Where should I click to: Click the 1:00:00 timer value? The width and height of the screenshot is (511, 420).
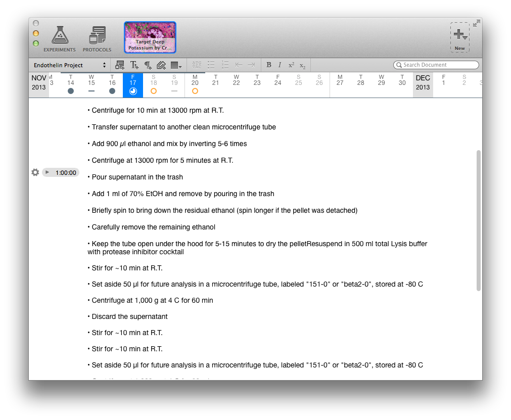(66, 173)
